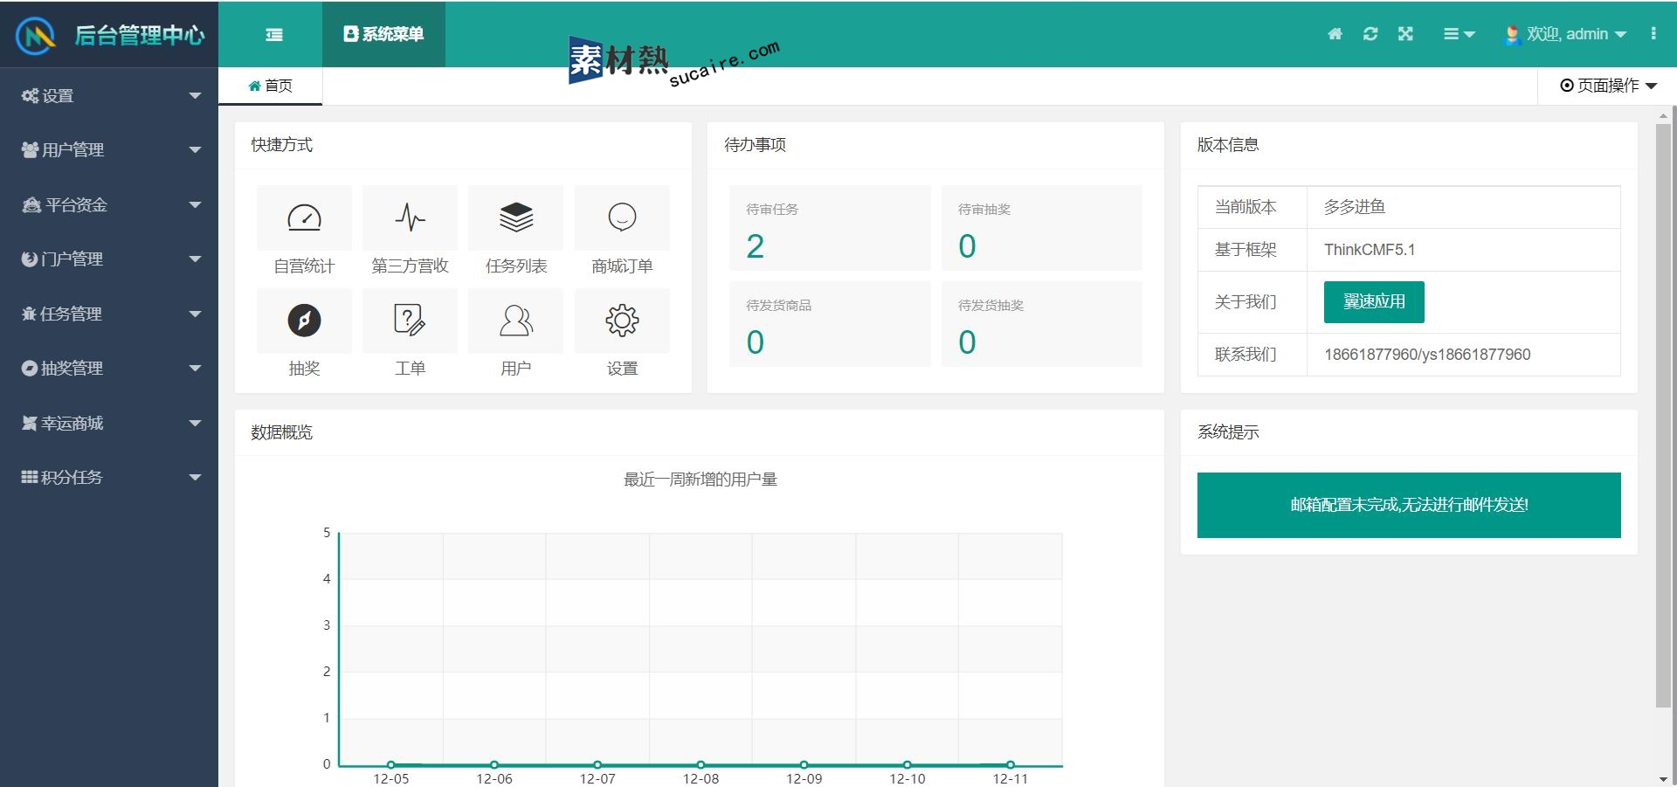This screenshot has height=787, width=1677.
Task: Expand the 幸运商城 sidebar menu
Action: pyautogui.click(x=109, y=423)
